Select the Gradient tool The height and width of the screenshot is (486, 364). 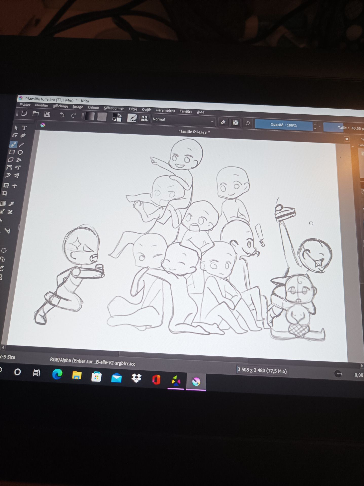(3, 203)
